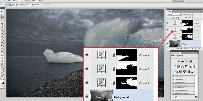Select the Hand tool
This screenshot has width=203, height=101.
click(2, 74)
